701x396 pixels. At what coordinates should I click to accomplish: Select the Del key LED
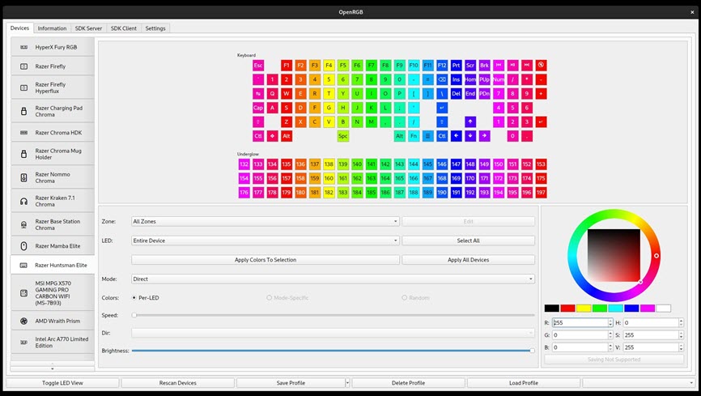[456, 93]
